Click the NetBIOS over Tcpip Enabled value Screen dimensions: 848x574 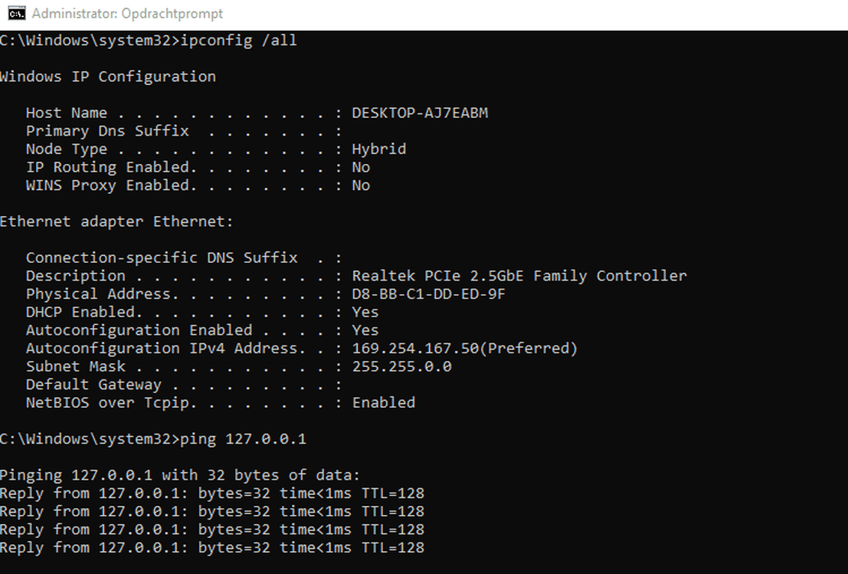point(384,402)
